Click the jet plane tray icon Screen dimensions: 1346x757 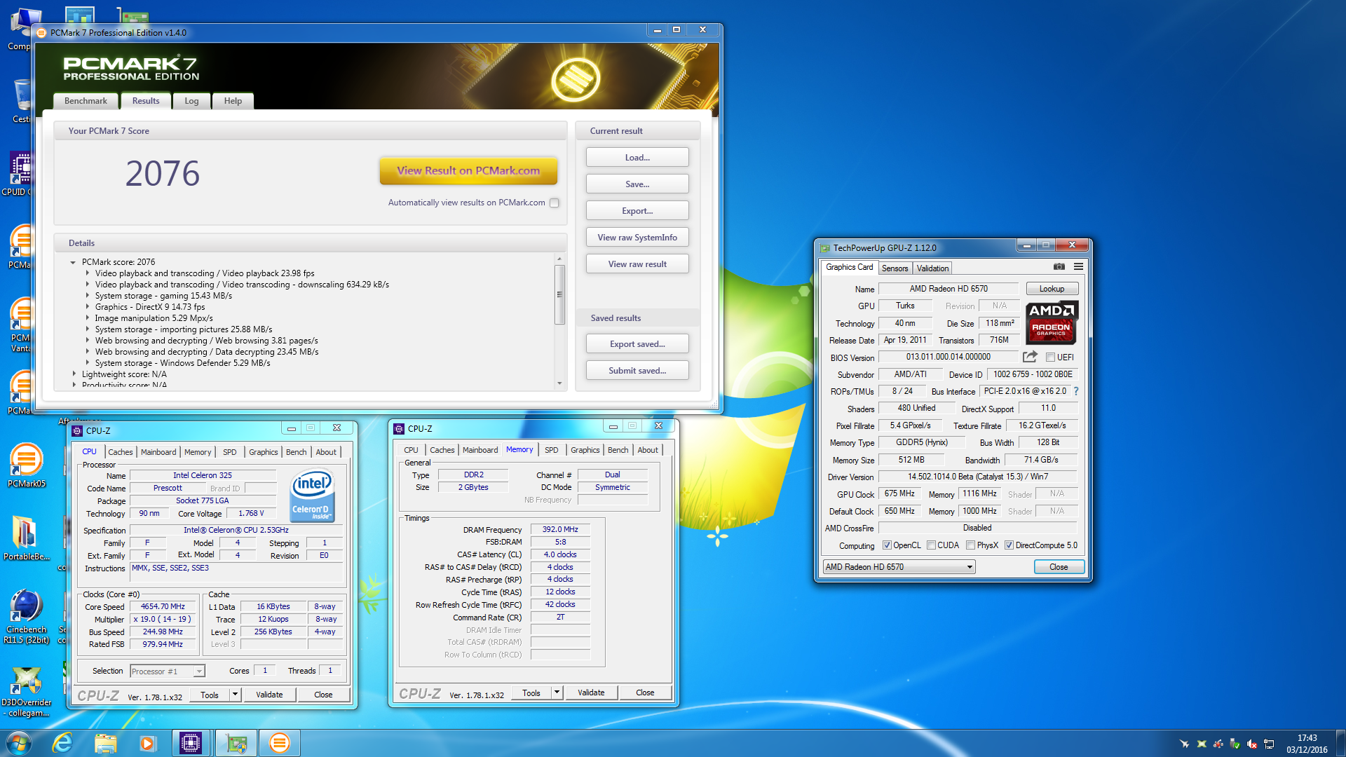[x=1185, y=744]
